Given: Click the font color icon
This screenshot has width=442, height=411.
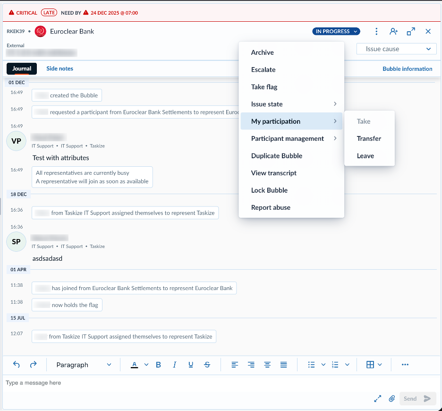Looking at the screenshot, I should click(x=135, y=365).
